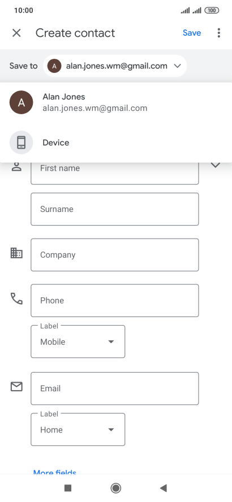This screenshot has height=502, width=232.
Task: Tap the person icon beside First name
Action: [16, 167]
